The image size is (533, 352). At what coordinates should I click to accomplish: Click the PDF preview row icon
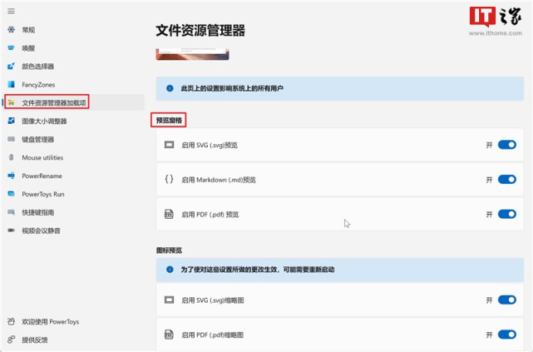coord(169,214)
